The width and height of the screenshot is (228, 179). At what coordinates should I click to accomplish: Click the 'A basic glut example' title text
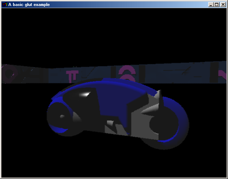click(x=29, y=5)
